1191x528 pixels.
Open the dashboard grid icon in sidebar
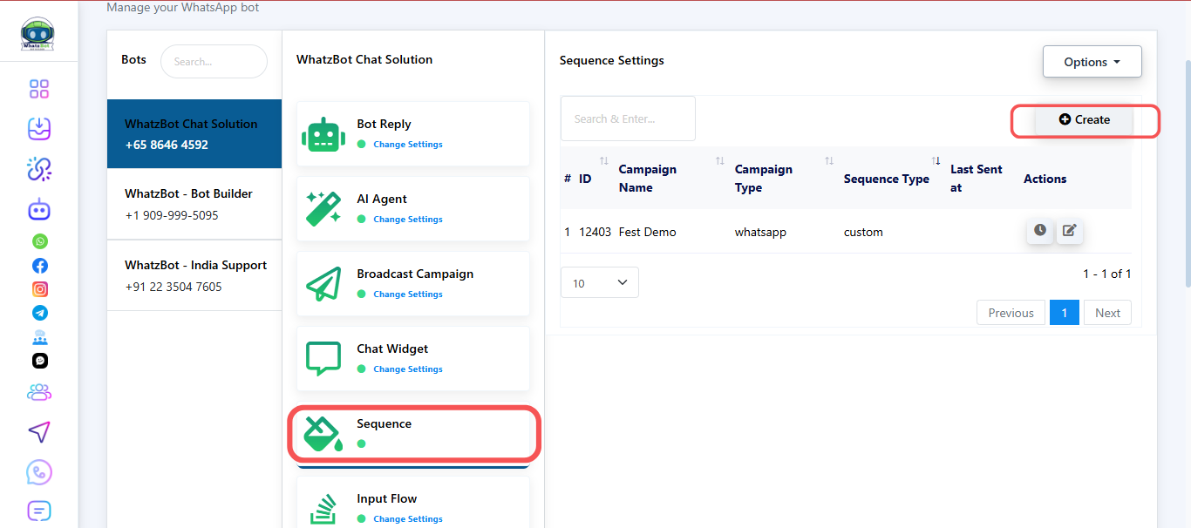[x=39, y=89]
